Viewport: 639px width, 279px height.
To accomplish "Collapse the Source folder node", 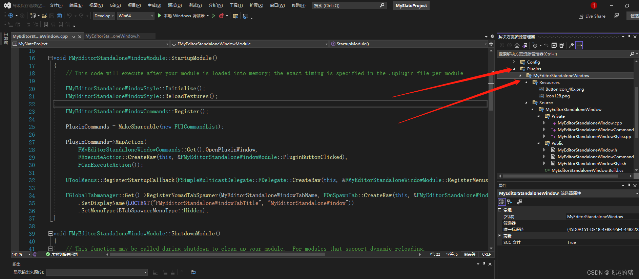I will click(526, 102).
